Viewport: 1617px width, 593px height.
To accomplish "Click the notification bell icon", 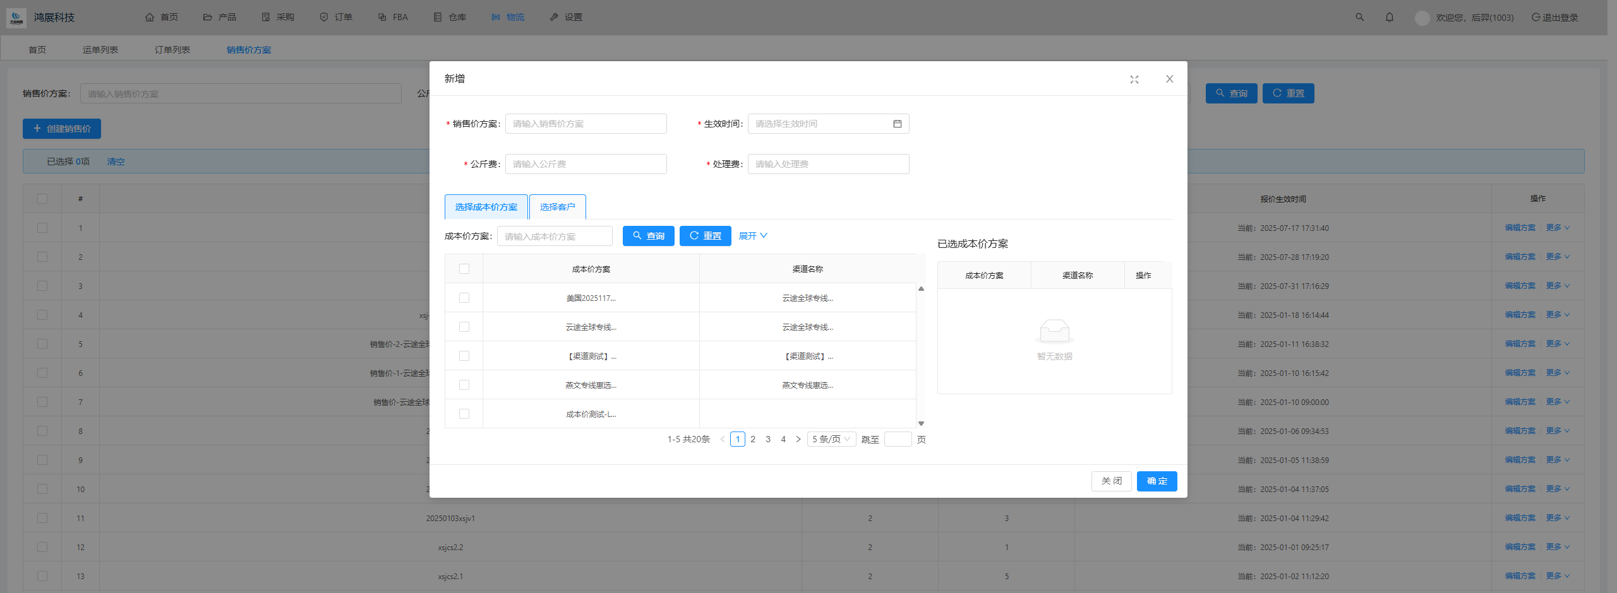I will coord(1390,17).
